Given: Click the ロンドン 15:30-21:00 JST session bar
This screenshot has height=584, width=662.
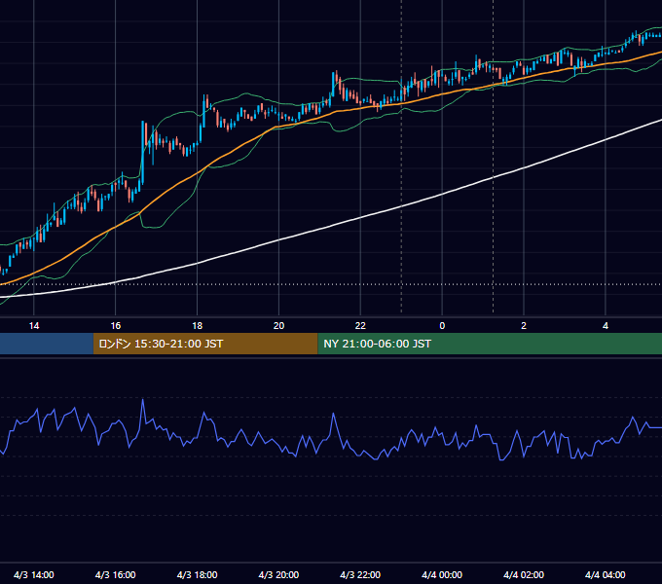Looking at the screenshot, I should coord(205,344).
